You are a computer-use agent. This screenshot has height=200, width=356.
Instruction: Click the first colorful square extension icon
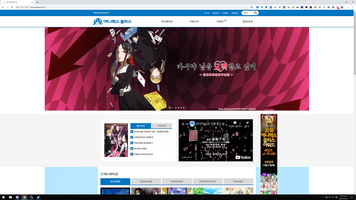[x=258, y=7]
